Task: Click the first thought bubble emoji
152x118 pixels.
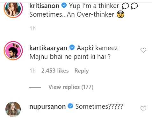Action: coord(126,6)
